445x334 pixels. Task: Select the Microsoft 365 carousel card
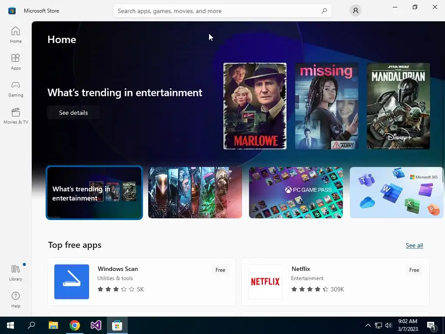[x=396, y=193]
